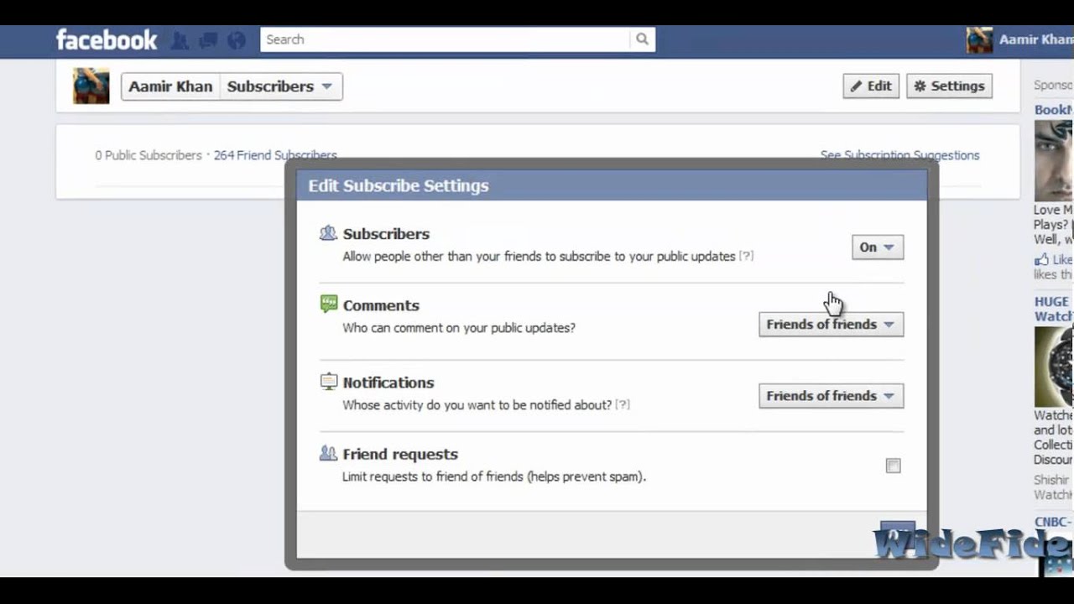Click the Comments speech bubble icon
The height and width of the screenshot is (604, 1074).
click(x=329, y=305)
